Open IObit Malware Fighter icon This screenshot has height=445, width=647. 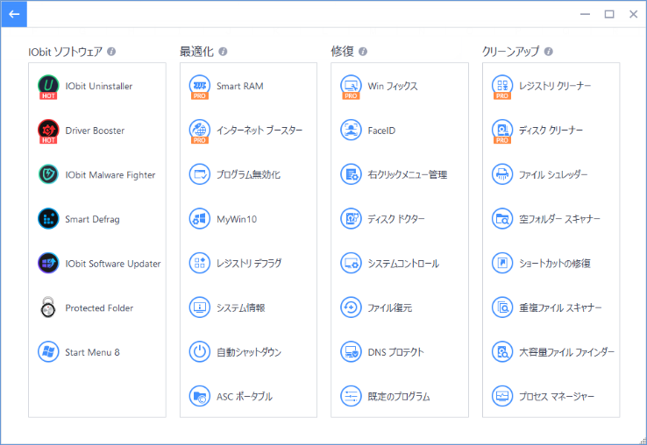pyautogui.click(x=48, y=174)
